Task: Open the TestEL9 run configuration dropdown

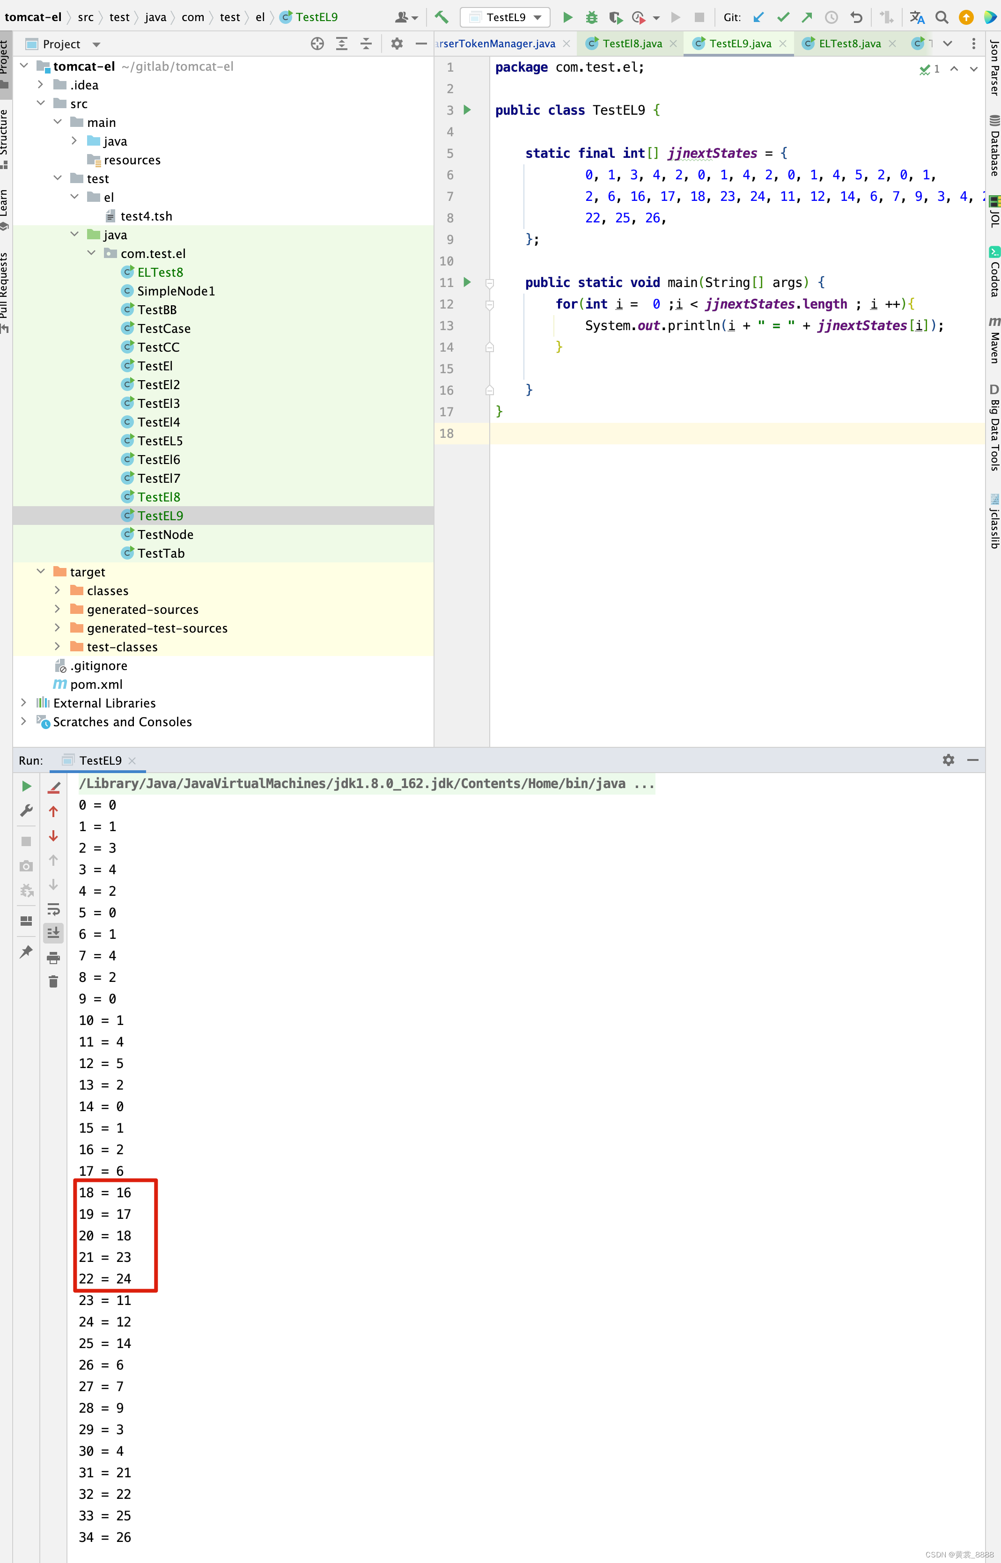Action: [x=505, y=17]
